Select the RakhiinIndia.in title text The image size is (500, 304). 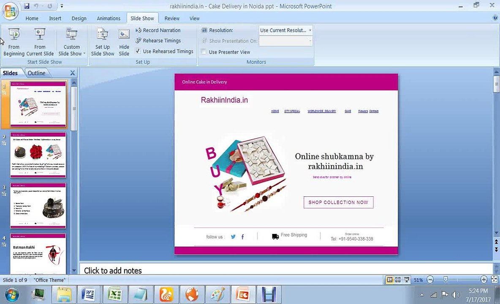224,100
